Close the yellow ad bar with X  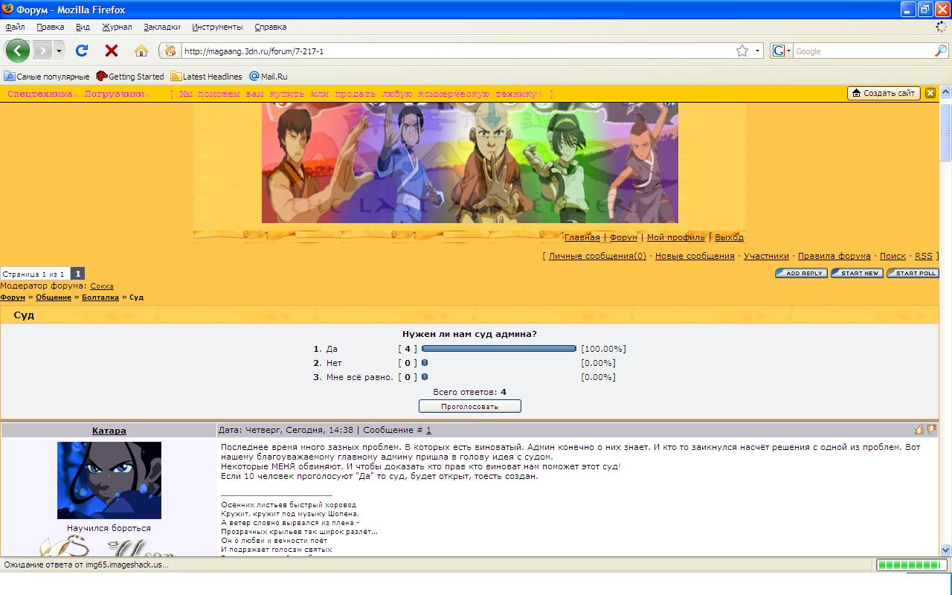930,93
